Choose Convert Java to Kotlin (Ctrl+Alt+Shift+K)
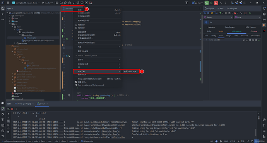267x143 pixels. (x=98, y=79)
